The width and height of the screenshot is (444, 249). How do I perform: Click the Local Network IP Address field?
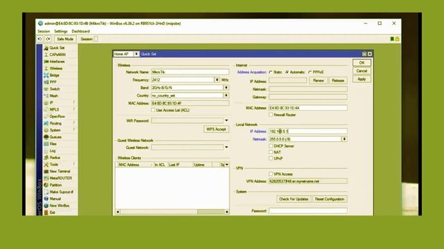tap(308, 131)
